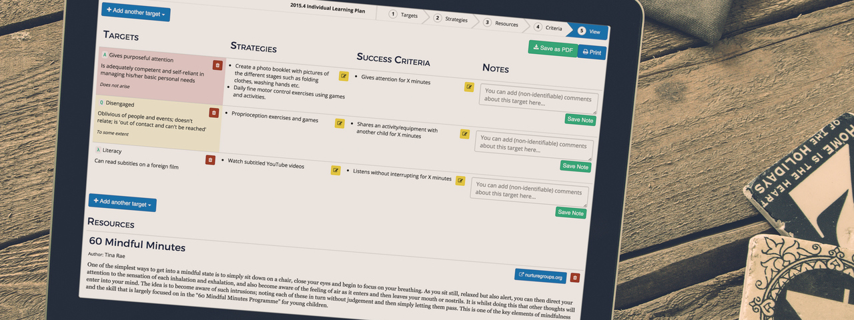Remove the 60 Mindful Minutes resource
Image resolution: width=854 pixels, height=320 pixels.
click(575, 278)
